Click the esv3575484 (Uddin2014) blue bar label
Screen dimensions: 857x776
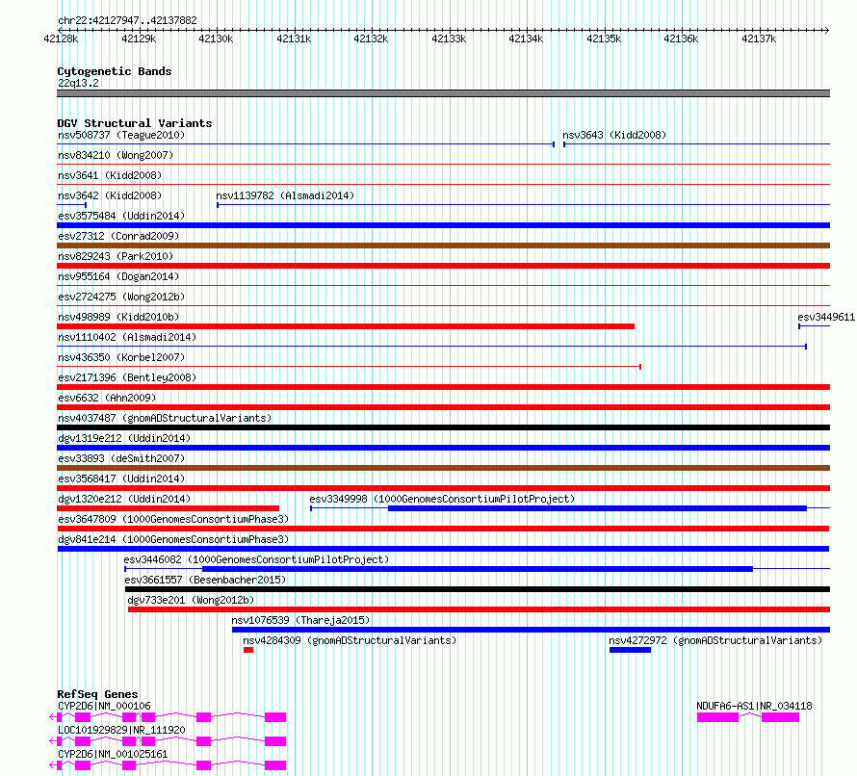(121, 216)
